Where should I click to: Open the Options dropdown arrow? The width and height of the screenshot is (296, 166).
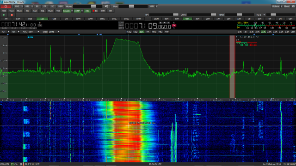click(x=282, y=6)
